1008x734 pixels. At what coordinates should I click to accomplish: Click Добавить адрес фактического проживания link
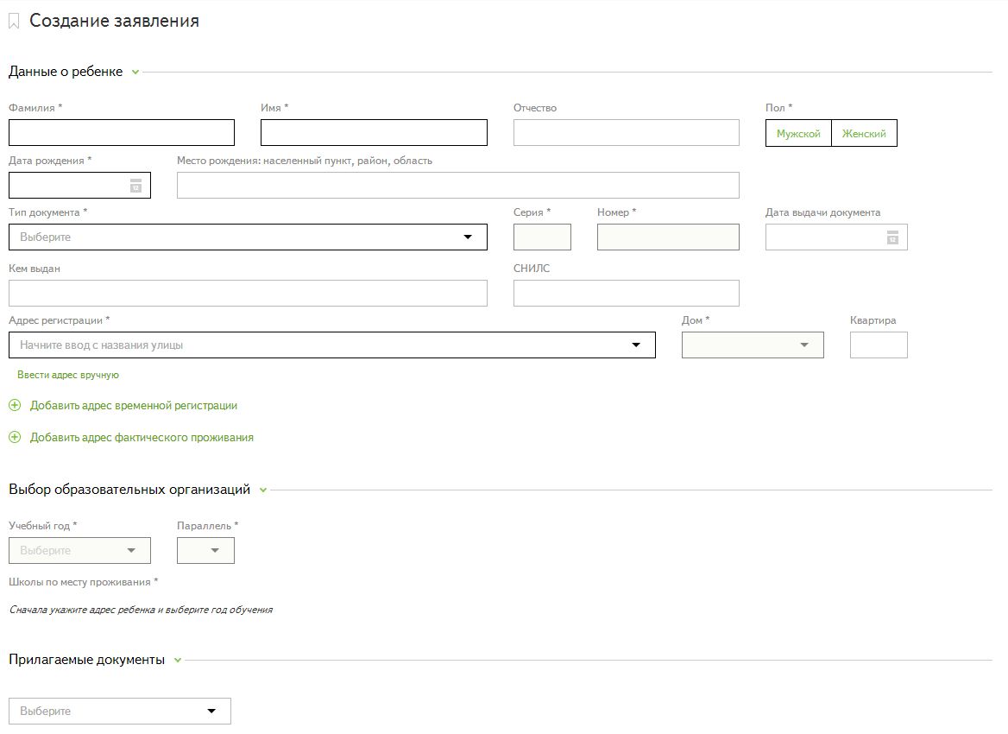[142, 438]
